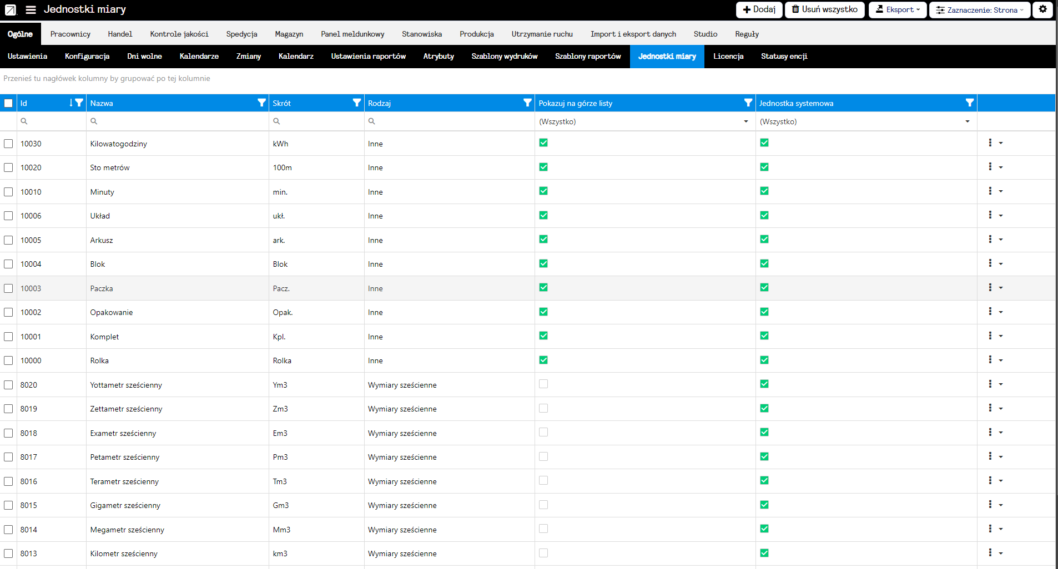Open the three-dot menu for Kilowatogodziny row
The width and height of the screenshot is (1058, 569).
pos(990,143)
